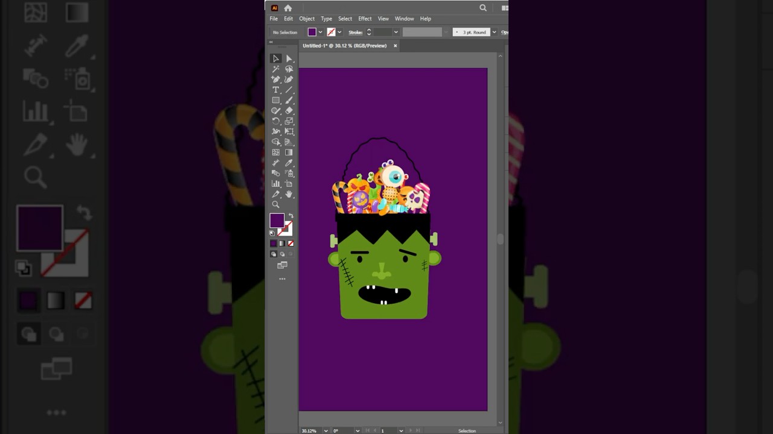This screenshot has width=773, height=434.
Task: Activate the Type tool
Action: pos(276,90)
